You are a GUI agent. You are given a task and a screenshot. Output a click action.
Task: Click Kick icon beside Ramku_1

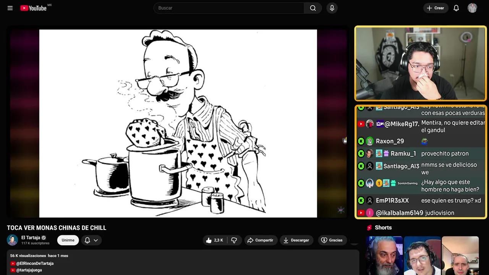click(361, 154)
